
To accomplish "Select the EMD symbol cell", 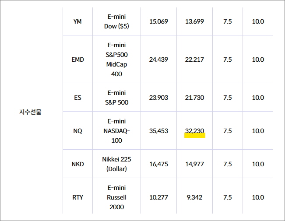I will (77, 60).
